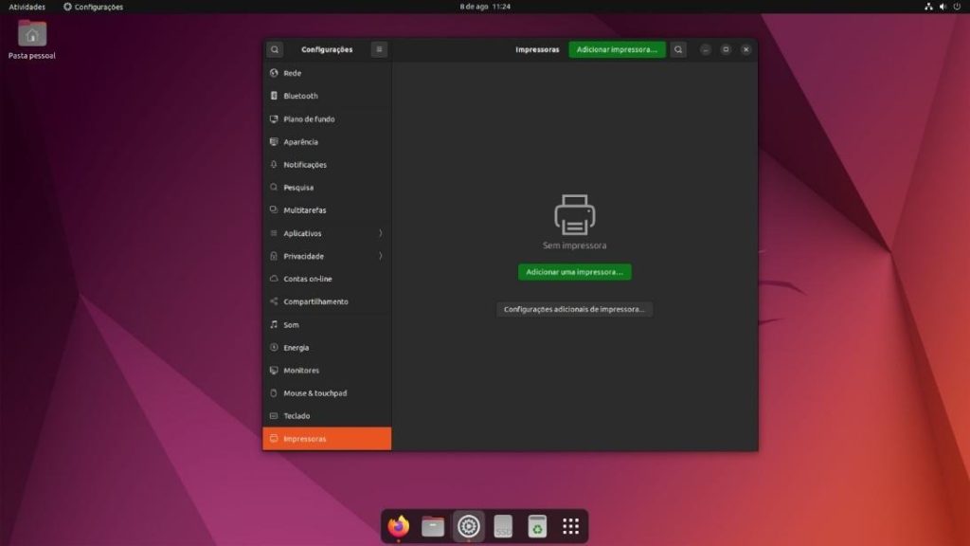This screenshot has height=546, width=970.
Task: Expand the Privacidade submenu chevron
Action: click(381, 256)
